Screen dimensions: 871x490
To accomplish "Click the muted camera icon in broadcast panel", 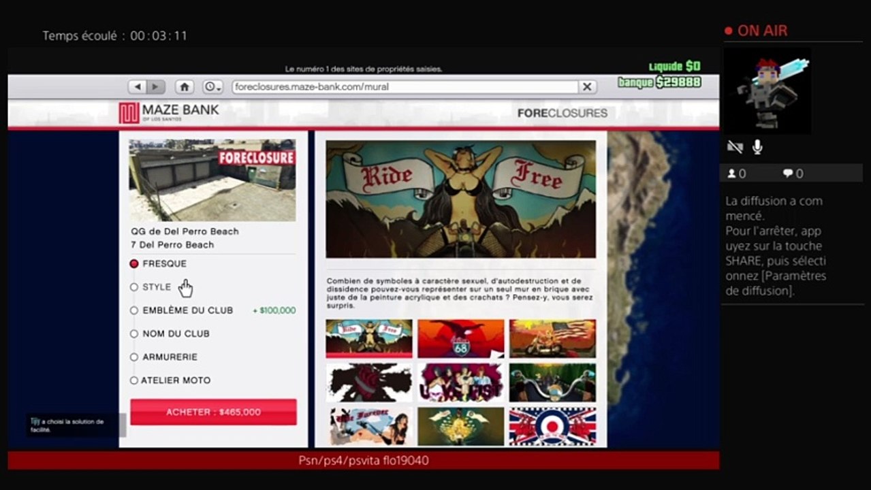I will pyautogui.click(x=735, y=147).
